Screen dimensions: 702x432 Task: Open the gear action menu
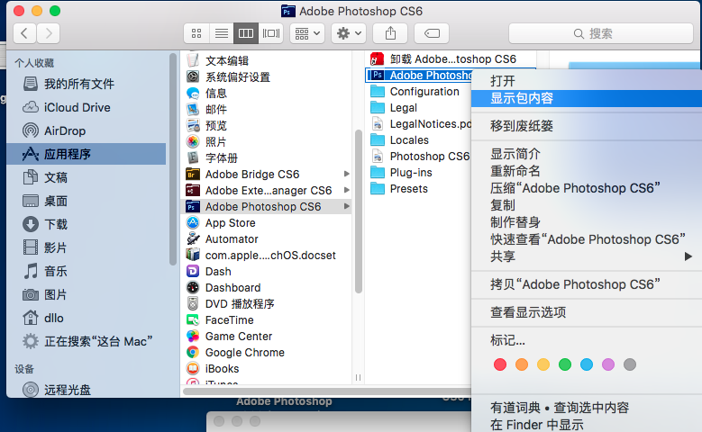(349, 33)
